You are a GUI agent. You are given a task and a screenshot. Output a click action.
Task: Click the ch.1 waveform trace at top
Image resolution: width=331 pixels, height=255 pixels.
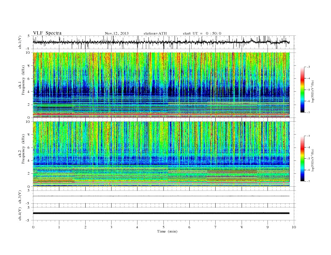point(161,42)
